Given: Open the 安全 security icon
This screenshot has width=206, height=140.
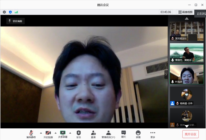Looking at the screenshot, I should coord(79,133).
